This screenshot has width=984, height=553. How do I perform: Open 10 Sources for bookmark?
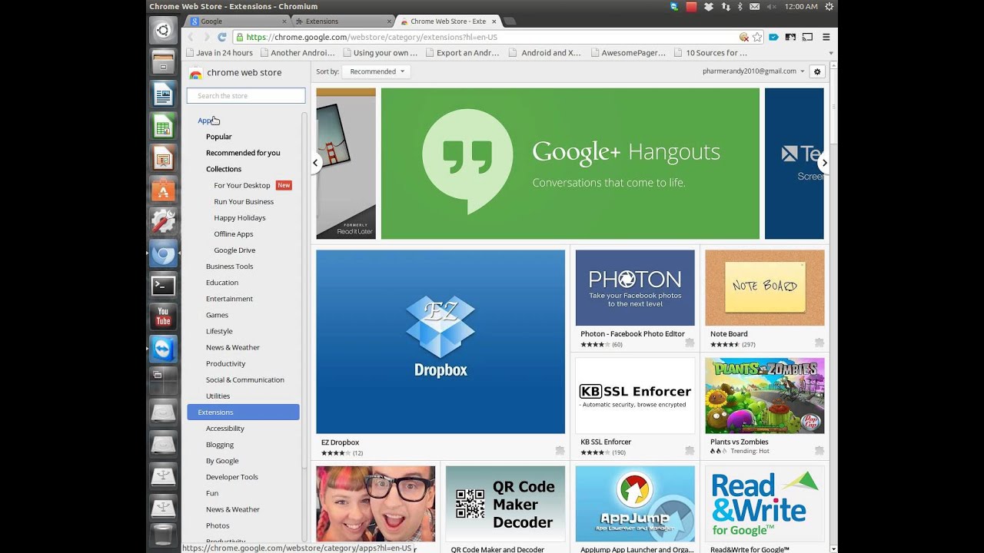(710, 53)
